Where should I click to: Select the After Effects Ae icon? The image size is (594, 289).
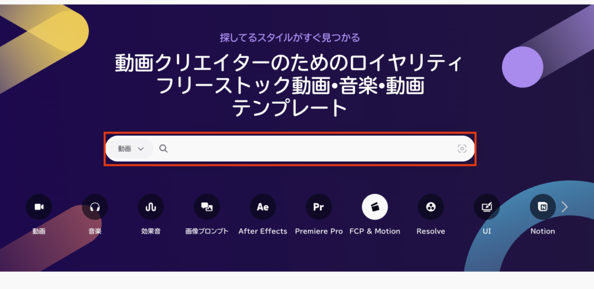pos(263,207)
